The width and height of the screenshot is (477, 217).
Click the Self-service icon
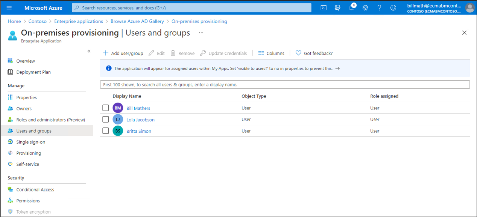tap(11, 164)
